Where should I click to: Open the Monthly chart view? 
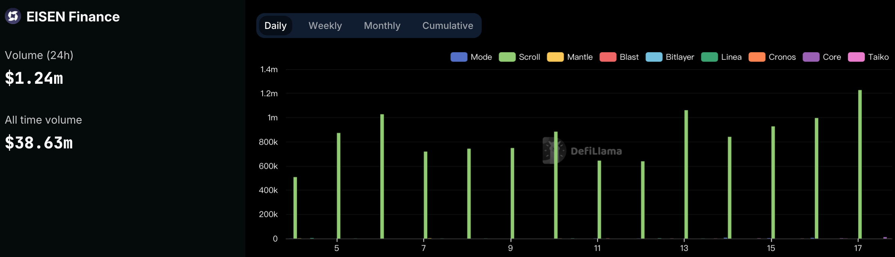382,26
